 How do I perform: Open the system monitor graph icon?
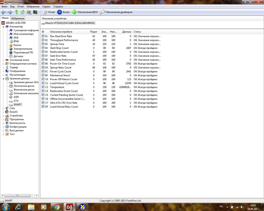click(x=35, y=12)
